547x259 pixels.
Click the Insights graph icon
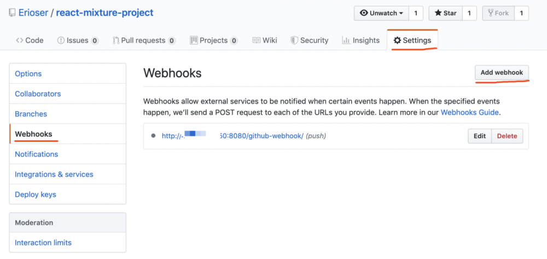[346, 40]
